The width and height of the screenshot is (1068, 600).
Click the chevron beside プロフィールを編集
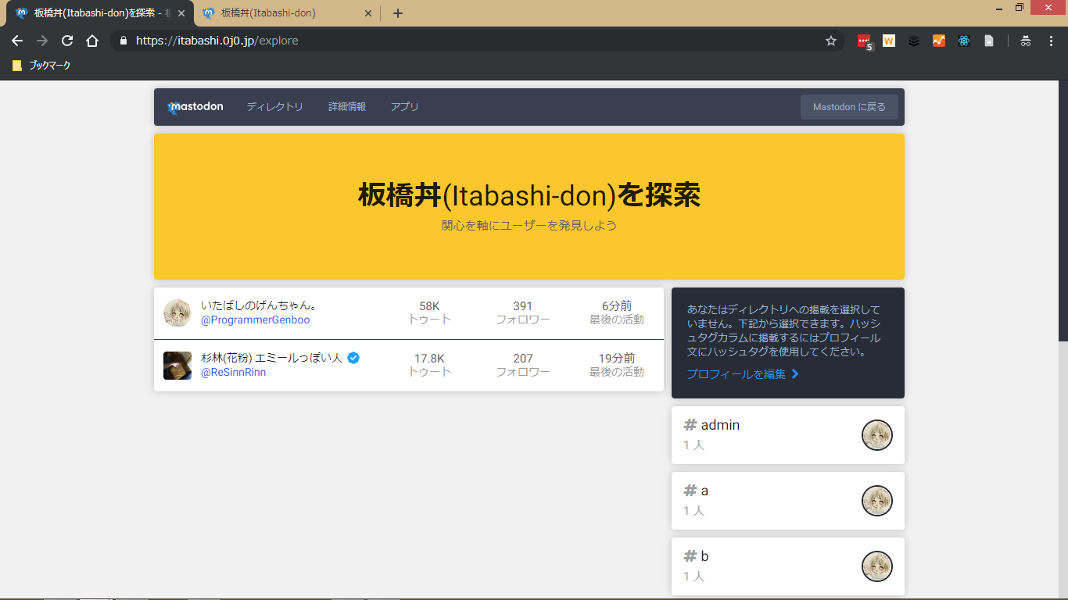[x=795, y=374]
